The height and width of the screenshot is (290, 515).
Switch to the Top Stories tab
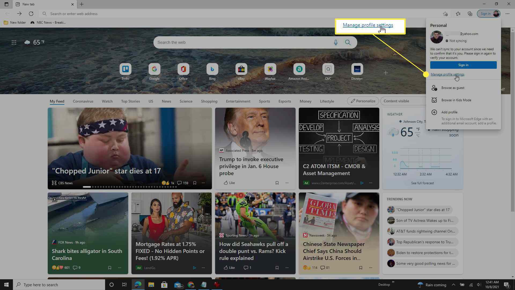coord(130,101)
